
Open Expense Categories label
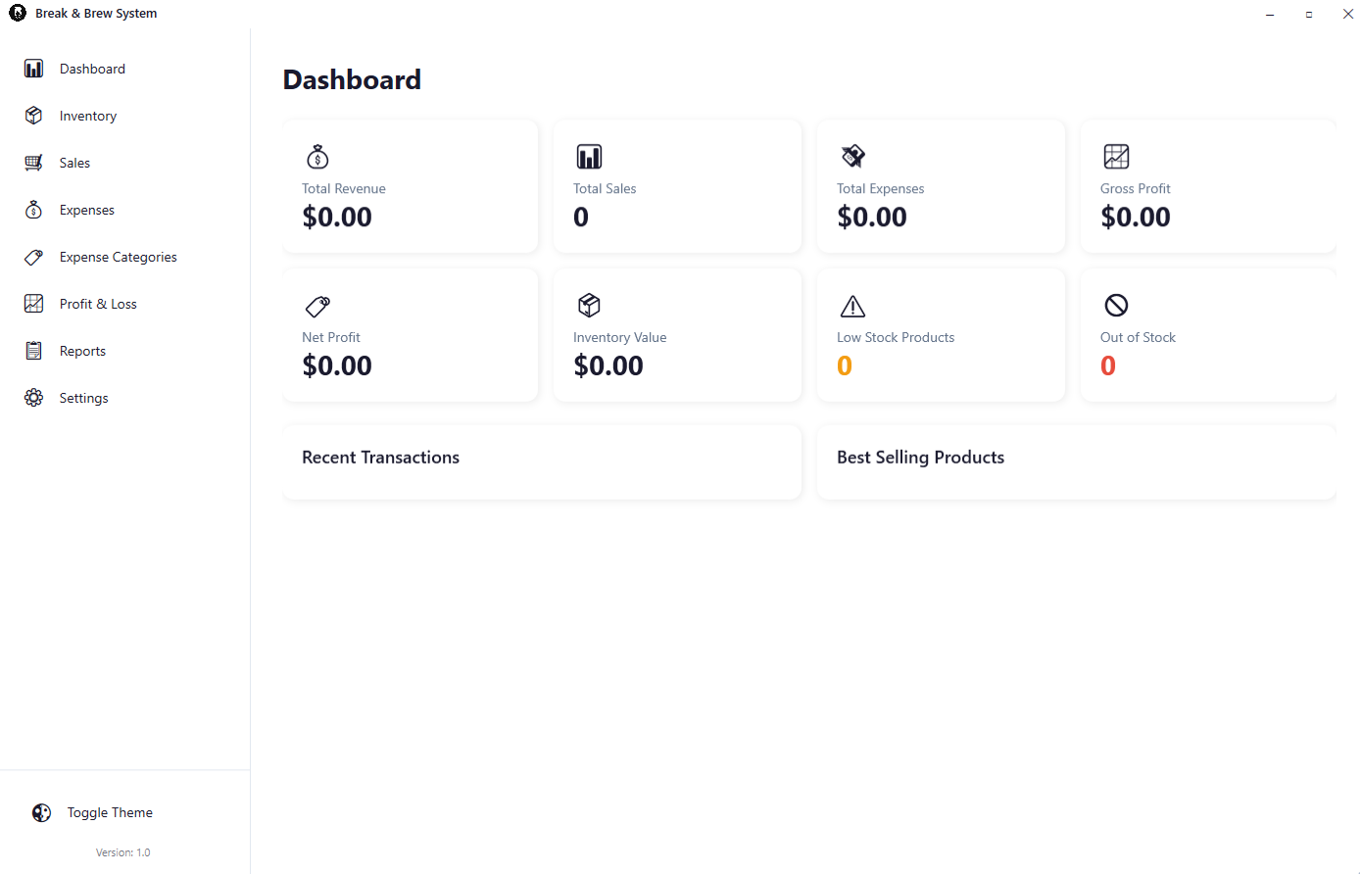(119, 257)
